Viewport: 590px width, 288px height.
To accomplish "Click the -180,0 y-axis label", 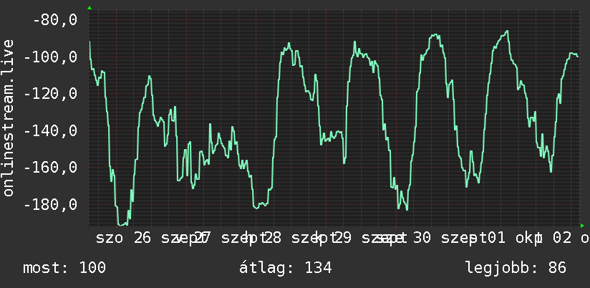I will click(50, 205).
